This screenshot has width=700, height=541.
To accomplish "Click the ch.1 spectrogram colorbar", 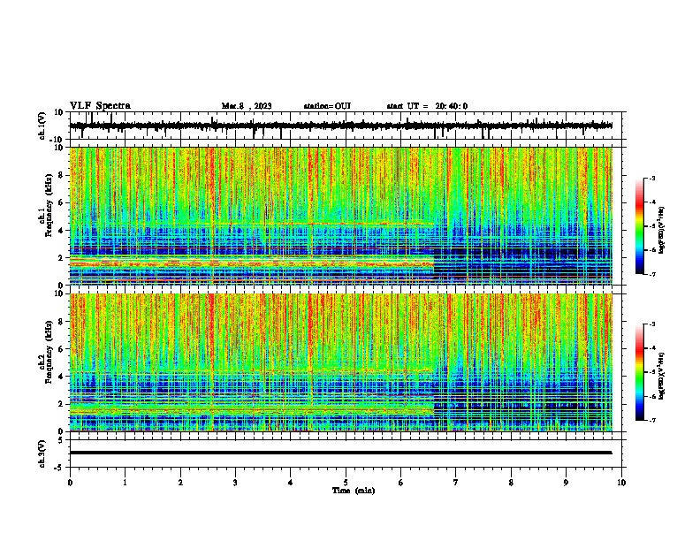I will (x=640, y=226).
